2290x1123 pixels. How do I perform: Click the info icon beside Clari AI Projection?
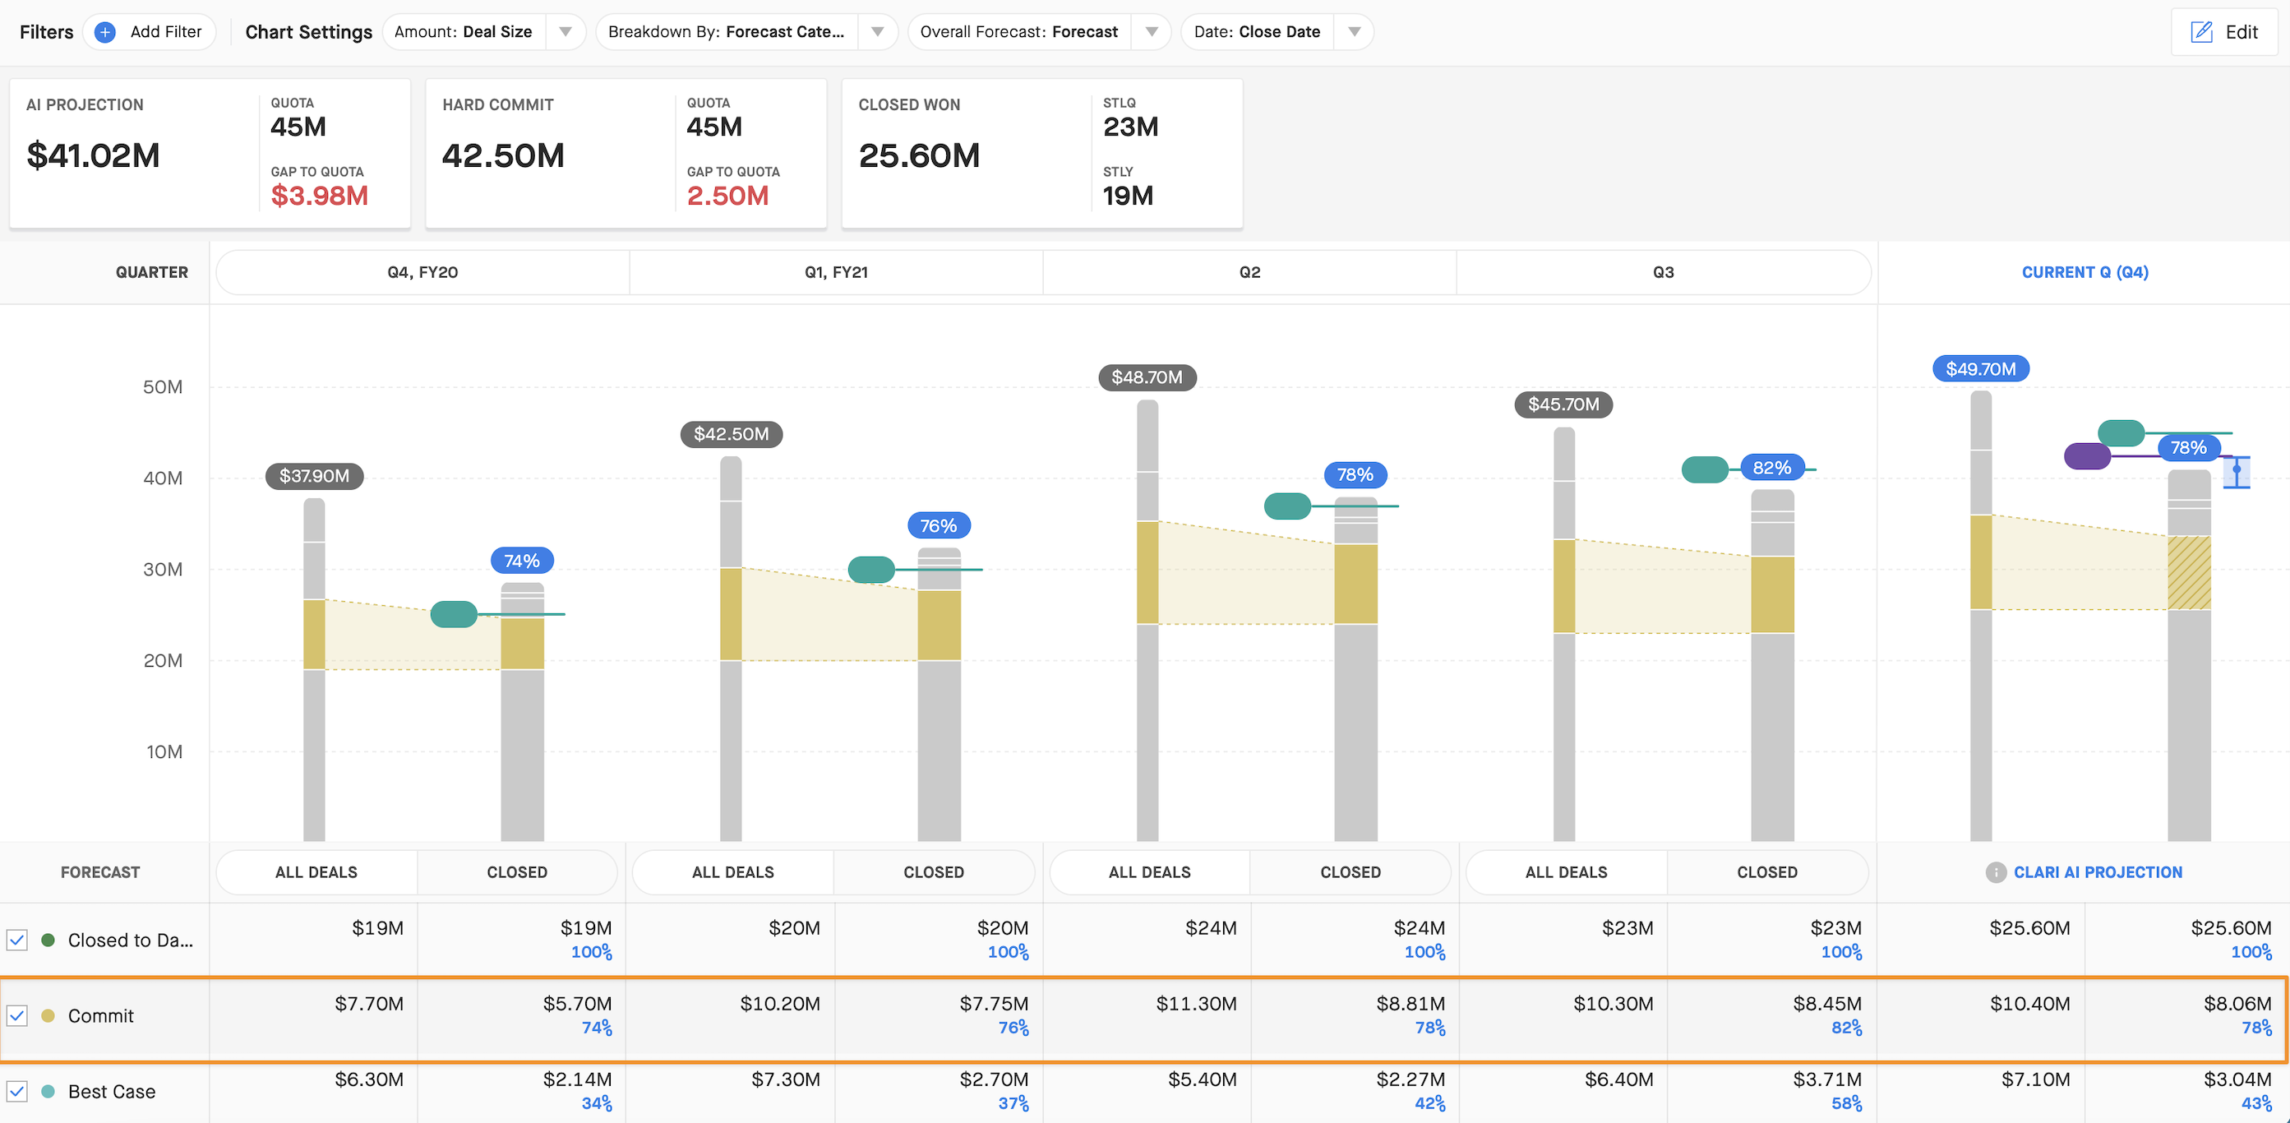[x=1996, y=872]
